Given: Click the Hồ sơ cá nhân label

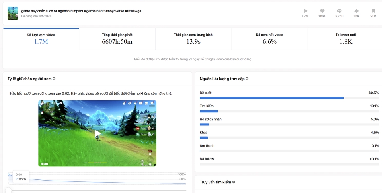Looking at the screenshot, I should (210, 119).
